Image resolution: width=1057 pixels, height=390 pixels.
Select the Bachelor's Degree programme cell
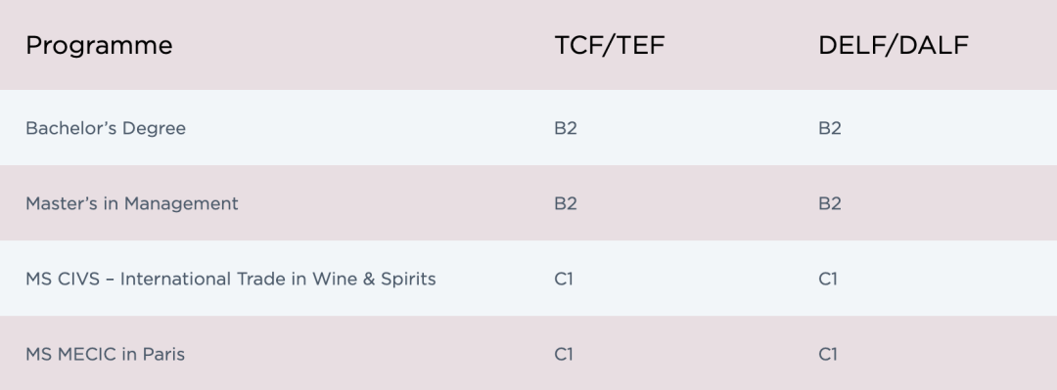pyautogui.click(x=106, y=128)
